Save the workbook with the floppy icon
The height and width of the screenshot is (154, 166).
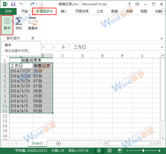(x=13, y=4)
